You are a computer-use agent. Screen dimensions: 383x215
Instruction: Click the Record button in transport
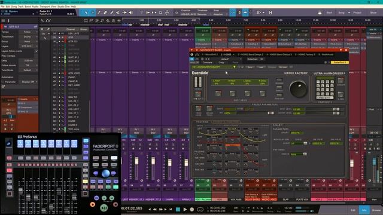(x=192, y=209)
